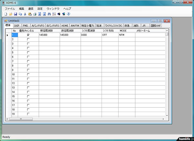
Task: Click the Paste clipboard icon
Action: (x=30, y=14)
